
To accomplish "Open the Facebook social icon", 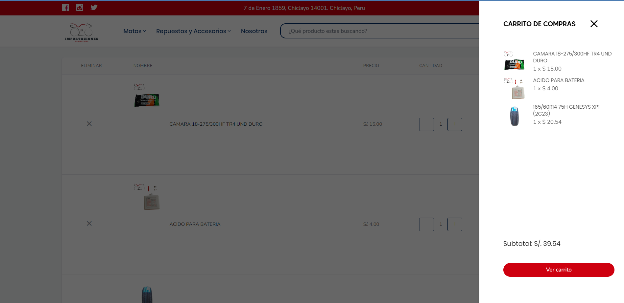I will click(x=65, y=8).
